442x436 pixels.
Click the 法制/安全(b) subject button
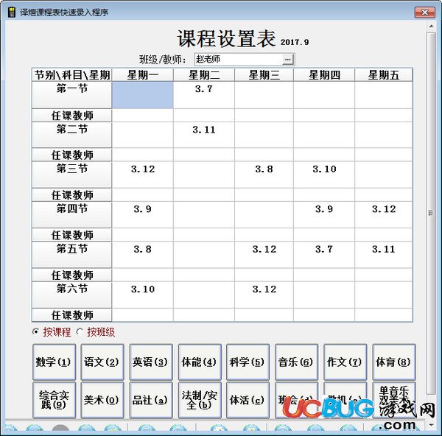(x=200, y=400)
